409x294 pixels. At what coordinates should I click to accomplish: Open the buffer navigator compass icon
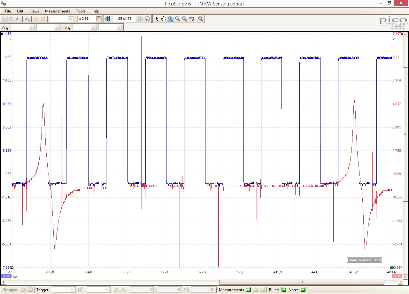[x=147, y=19]
